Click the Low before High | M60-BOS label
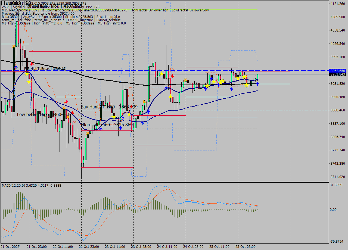This screenshot has width=348, height=250. (43, 115)
